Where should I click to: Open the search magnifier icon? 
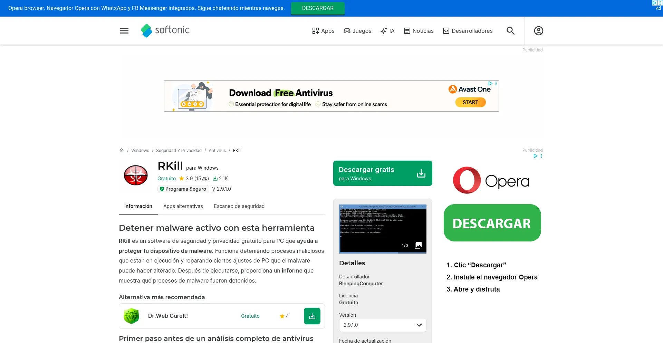[x=510, y=31]
